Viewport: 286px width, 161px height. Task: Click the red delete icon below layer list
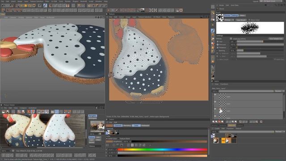219,122
